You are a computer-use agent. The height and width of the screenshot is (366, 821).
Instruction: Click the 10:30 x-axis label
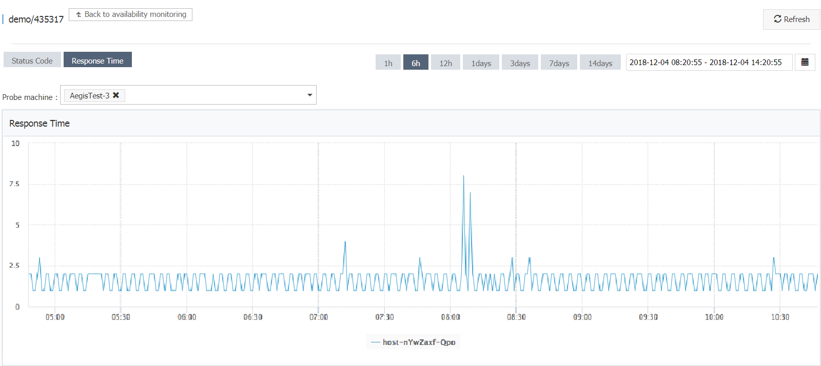(x=780, y=317)
